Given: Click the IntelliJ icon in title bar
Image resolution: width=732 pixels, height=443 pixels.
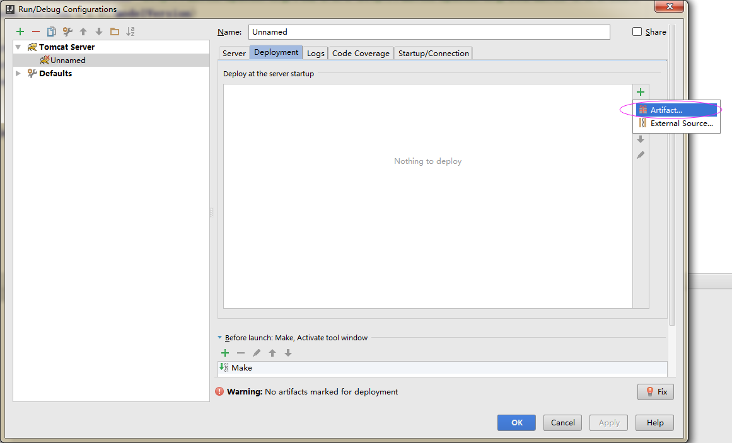Looking at the screenshot, I should (10, 9).
